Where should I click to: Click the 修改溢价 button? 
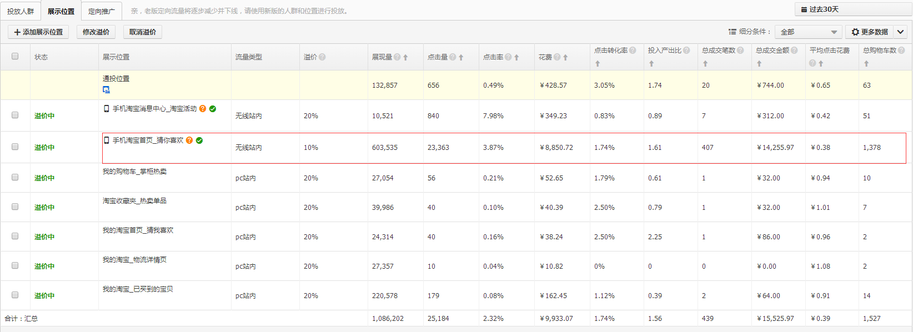click(x=96, y=32)
